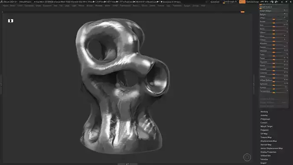Viewport: 293px width, 165px height.
Task: Toggle the axis modifier on the Perspective row
Action: [287, 91]
